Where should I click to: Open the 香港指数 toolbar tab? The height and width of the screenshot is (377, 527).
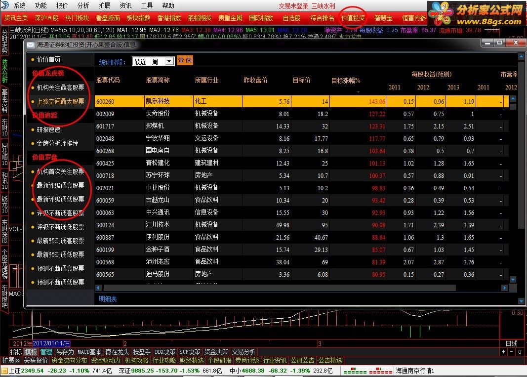(169, 18)
